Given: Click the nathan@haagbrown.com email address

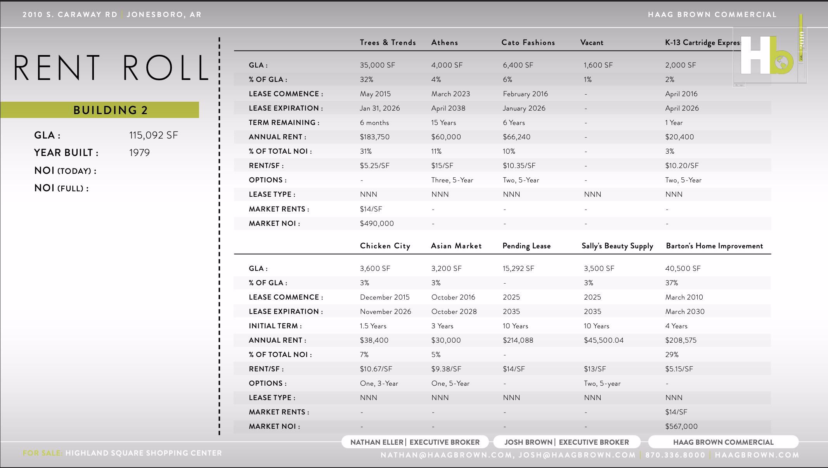Looking at the screenshot, I should (x=445, y=455).
